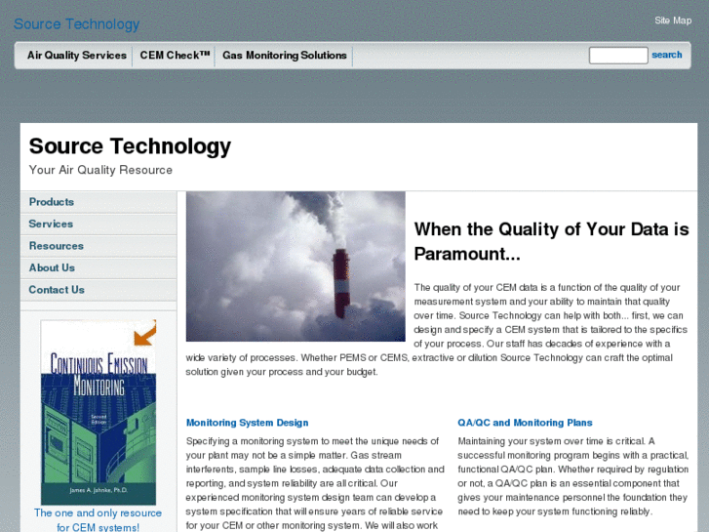Open the QA/QC and Monitoring Plans link

coord(525,423)
